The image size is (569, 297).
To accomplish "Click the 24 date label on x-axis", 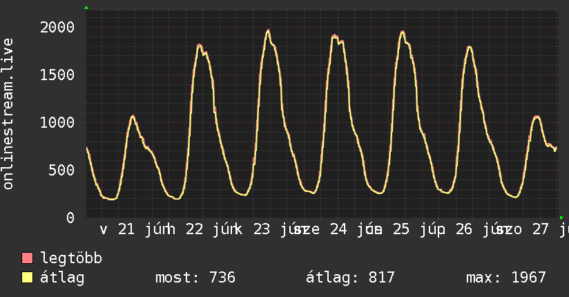I will click(x=338, y=229).
